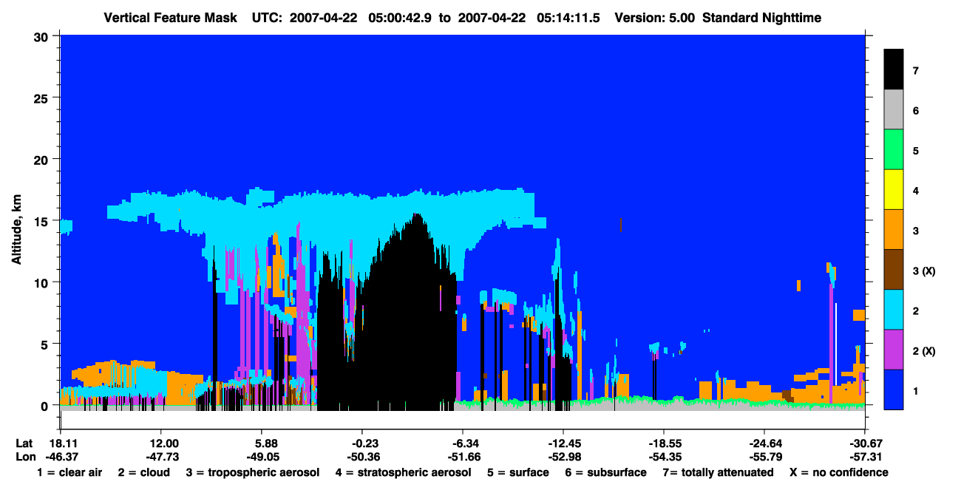This screenshot has width=961, height=493.
Task: Click longitude value '-52.98'
Action: 563,456
